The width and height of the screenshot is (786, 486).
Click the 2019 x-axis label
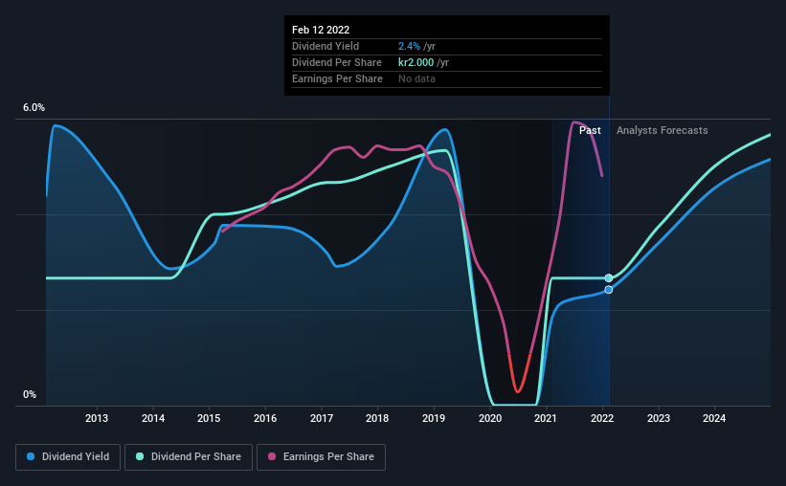[434, 418]
